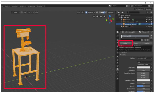This screenshot has width=155, height=93.
Task: Remove material slot with minus button
Action: 151,38
